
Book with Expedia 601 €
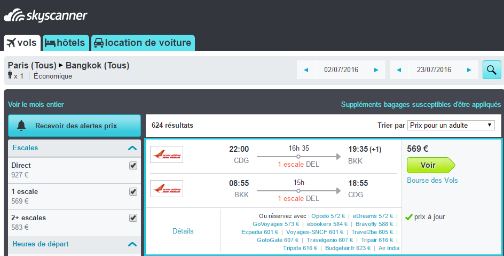pos(259,232)
